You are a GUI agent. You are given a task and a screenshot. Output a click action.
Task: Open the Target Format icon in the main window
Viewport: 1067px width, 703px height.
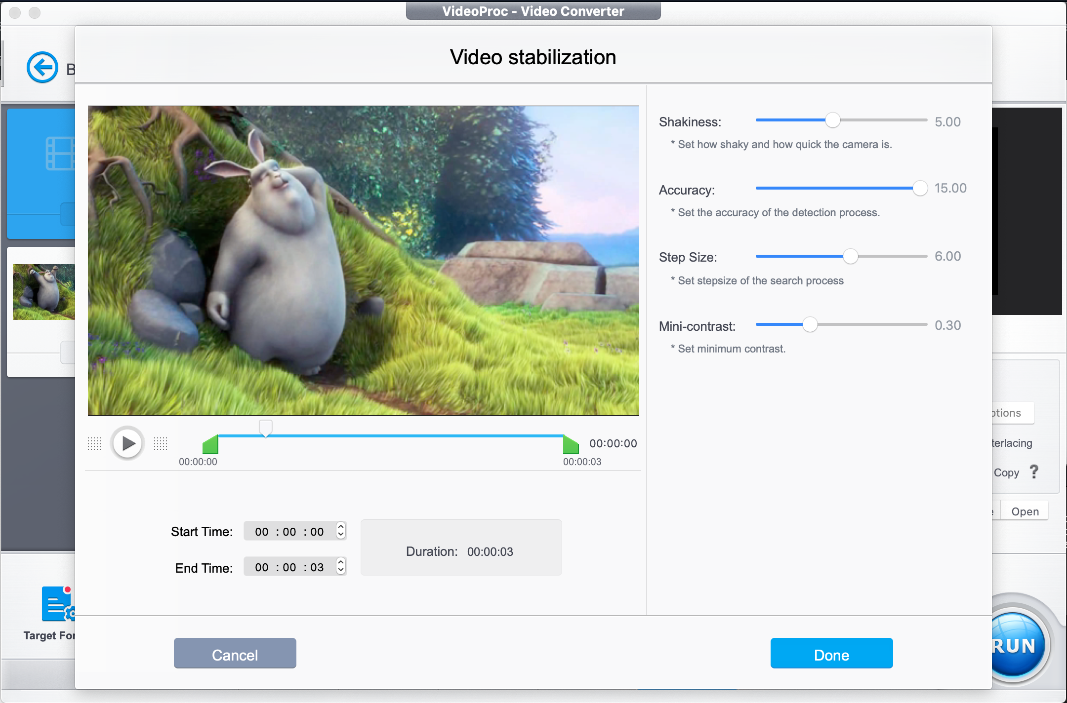58,604
